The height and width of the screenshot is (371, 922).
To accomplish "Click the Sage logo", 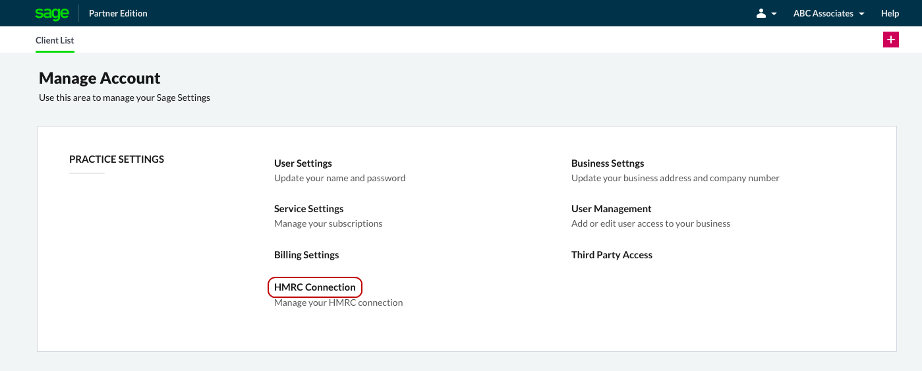I will (51, 13).
